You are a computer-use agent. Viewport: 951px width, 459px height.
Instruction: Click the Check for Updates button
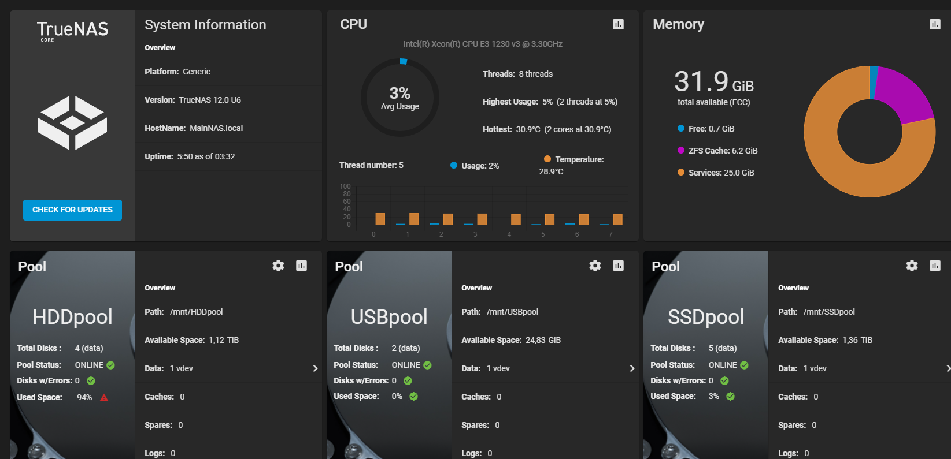tap(72, 210)
